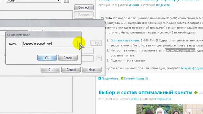
Task: Open the 'тему на форуме' link
Action: pyautogui.click(x=192, y=68)
